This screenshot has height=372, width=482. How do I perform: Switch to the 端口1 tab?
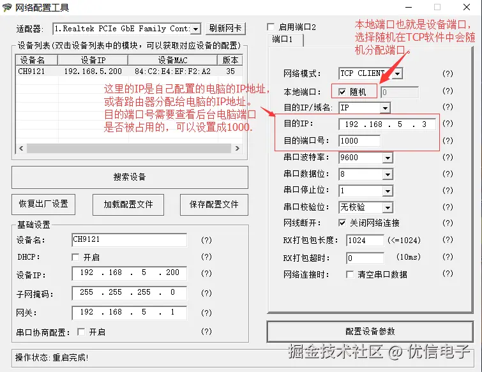pos(285,40)
